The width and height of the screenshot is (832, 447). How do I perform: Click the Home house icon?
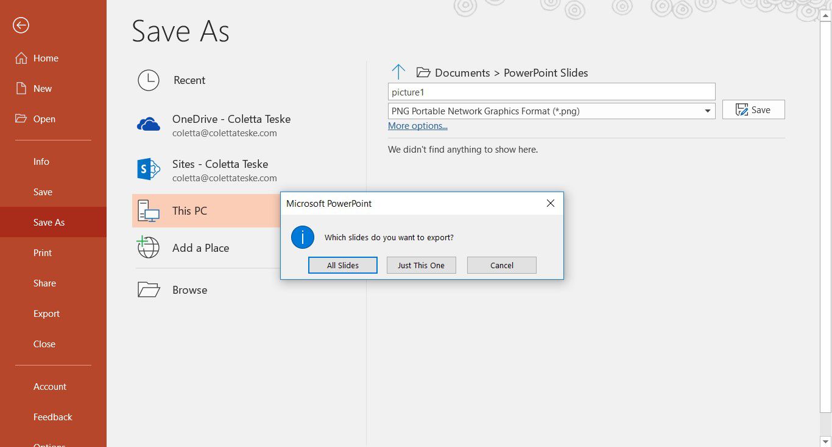coord(21,58)
